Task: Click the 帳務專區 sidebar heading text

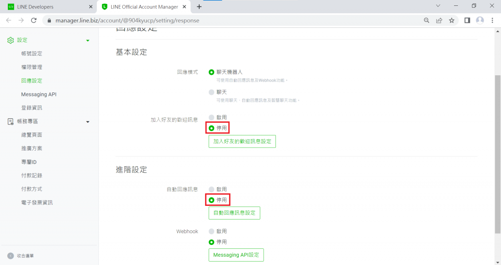Action: coord(27,121)
